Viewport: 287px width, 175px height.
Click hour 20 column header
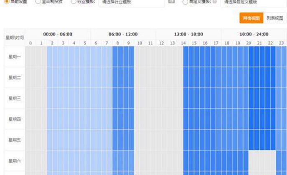[x=249, y=43]
